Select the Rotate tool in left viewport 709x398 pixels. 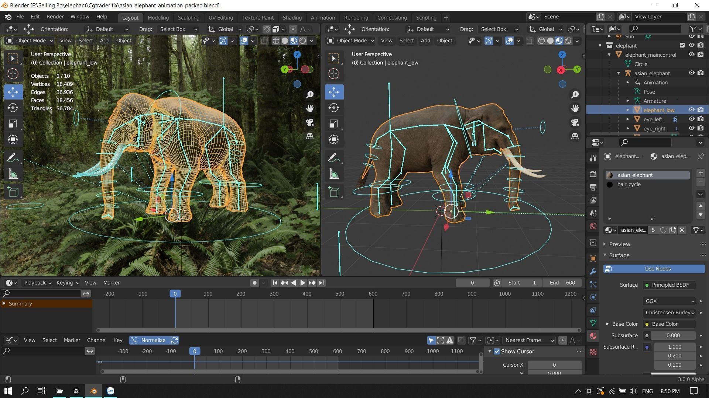pyautogui.click(x=13, y=108)
